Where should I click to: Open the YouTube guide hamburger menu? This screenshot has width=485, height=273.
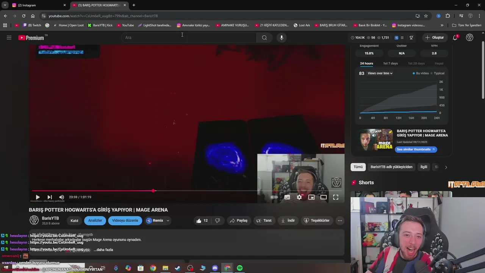9,38
